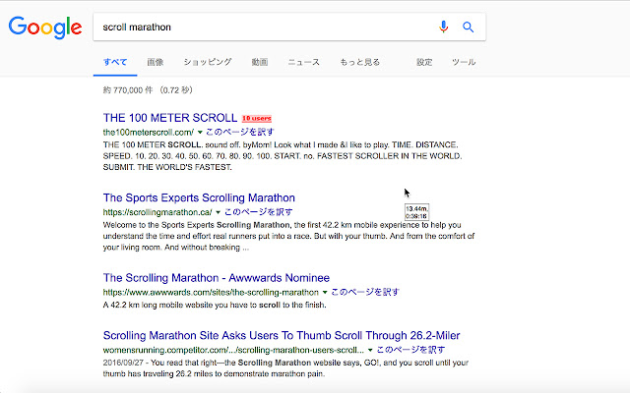Click the 13.44m distance tooltip box

point(416,212)
